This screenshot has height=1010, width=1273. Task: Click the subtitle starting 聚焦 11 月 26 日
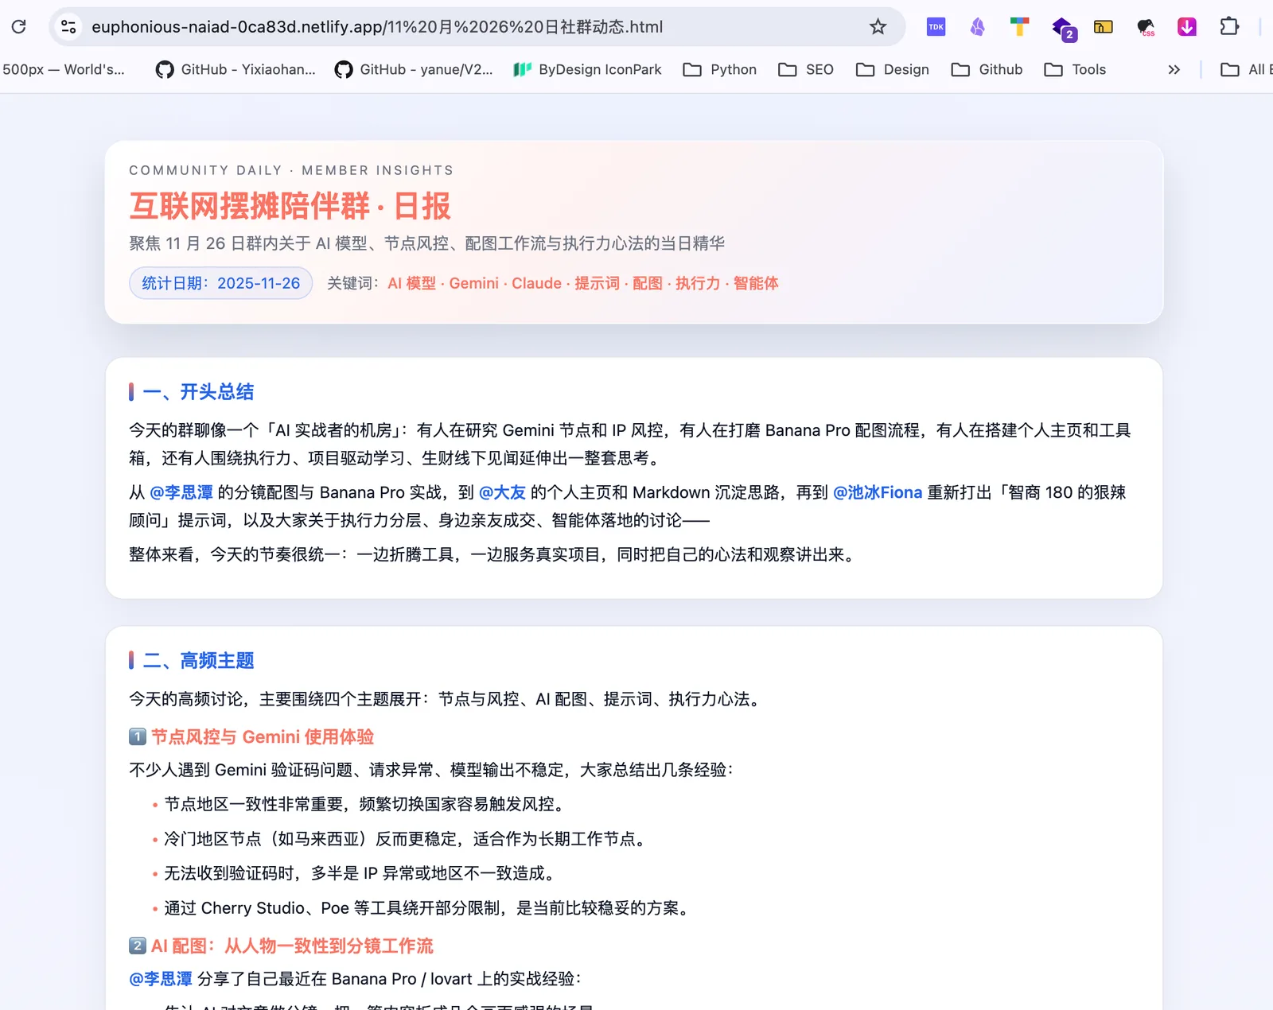tap(426, 243)
